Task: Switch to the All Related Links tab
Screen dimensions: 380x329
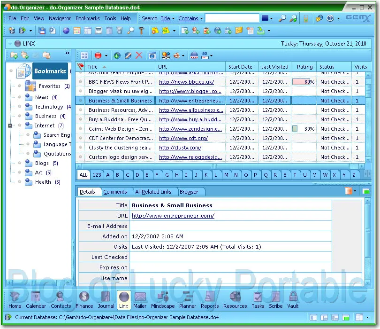Action: pos(153,192)
